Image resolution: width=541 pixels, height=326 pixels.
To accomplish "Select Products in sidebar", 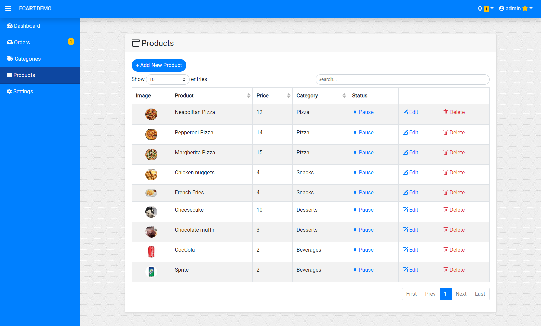I will (x=40, y=75).
